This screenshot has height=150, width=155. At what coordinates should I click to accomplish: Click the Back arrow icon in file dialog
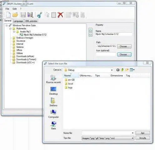tap(118, 70)
